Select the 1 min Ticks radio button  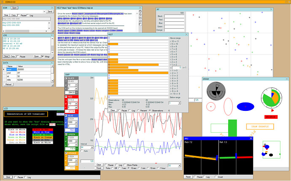pyautogui.click(x=139, y=168)
